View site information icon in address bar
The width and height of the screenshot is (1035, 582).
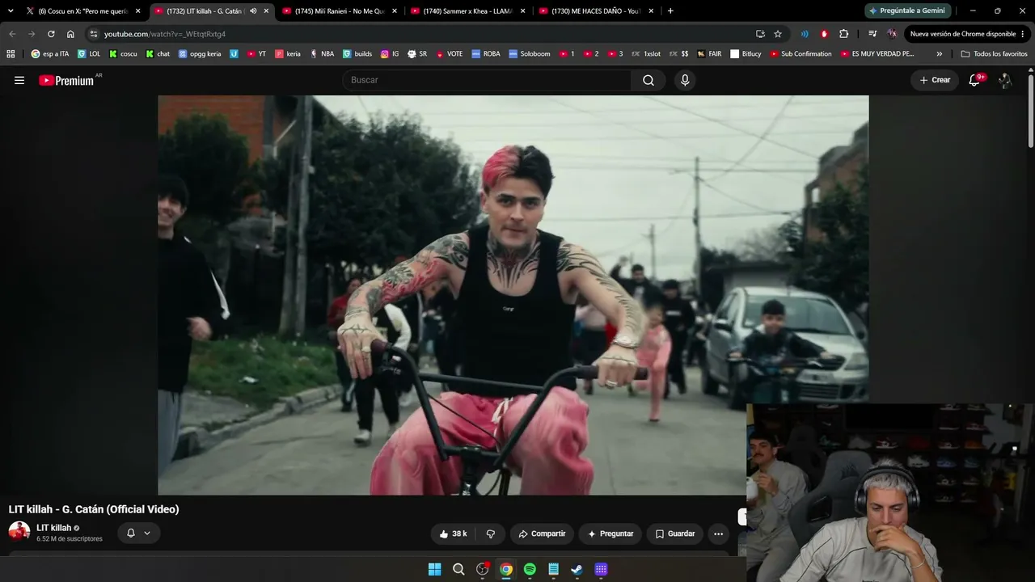coord(94,34)
